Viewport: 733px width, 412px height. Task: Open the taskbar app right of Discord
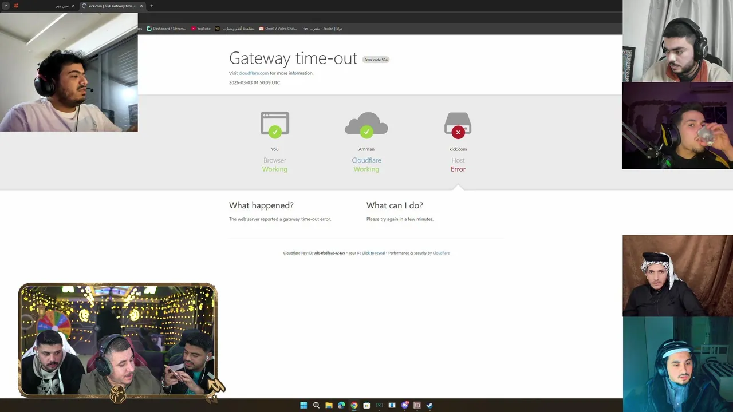point(417,405)
